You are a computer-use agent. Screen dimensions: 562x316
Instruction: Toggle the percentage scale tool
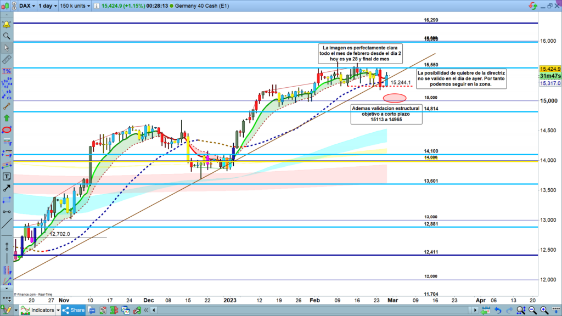coord(7,71)
